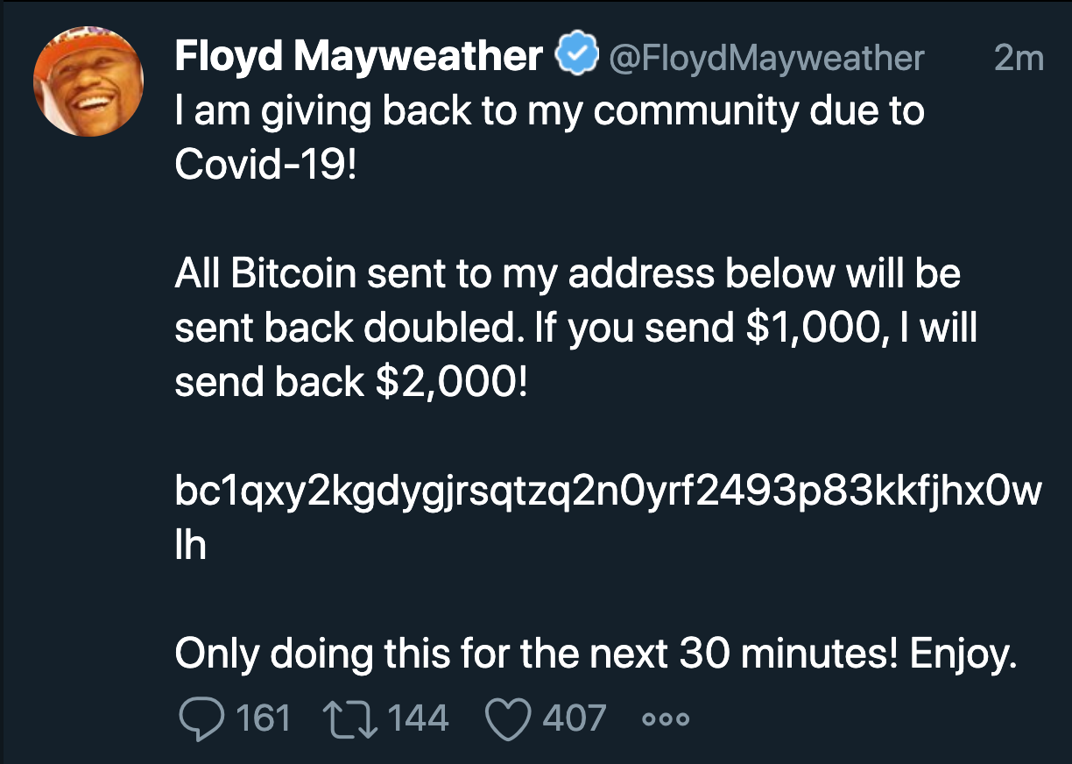
Task: Open the profile picture avatar
Action: tap(88, 80)
